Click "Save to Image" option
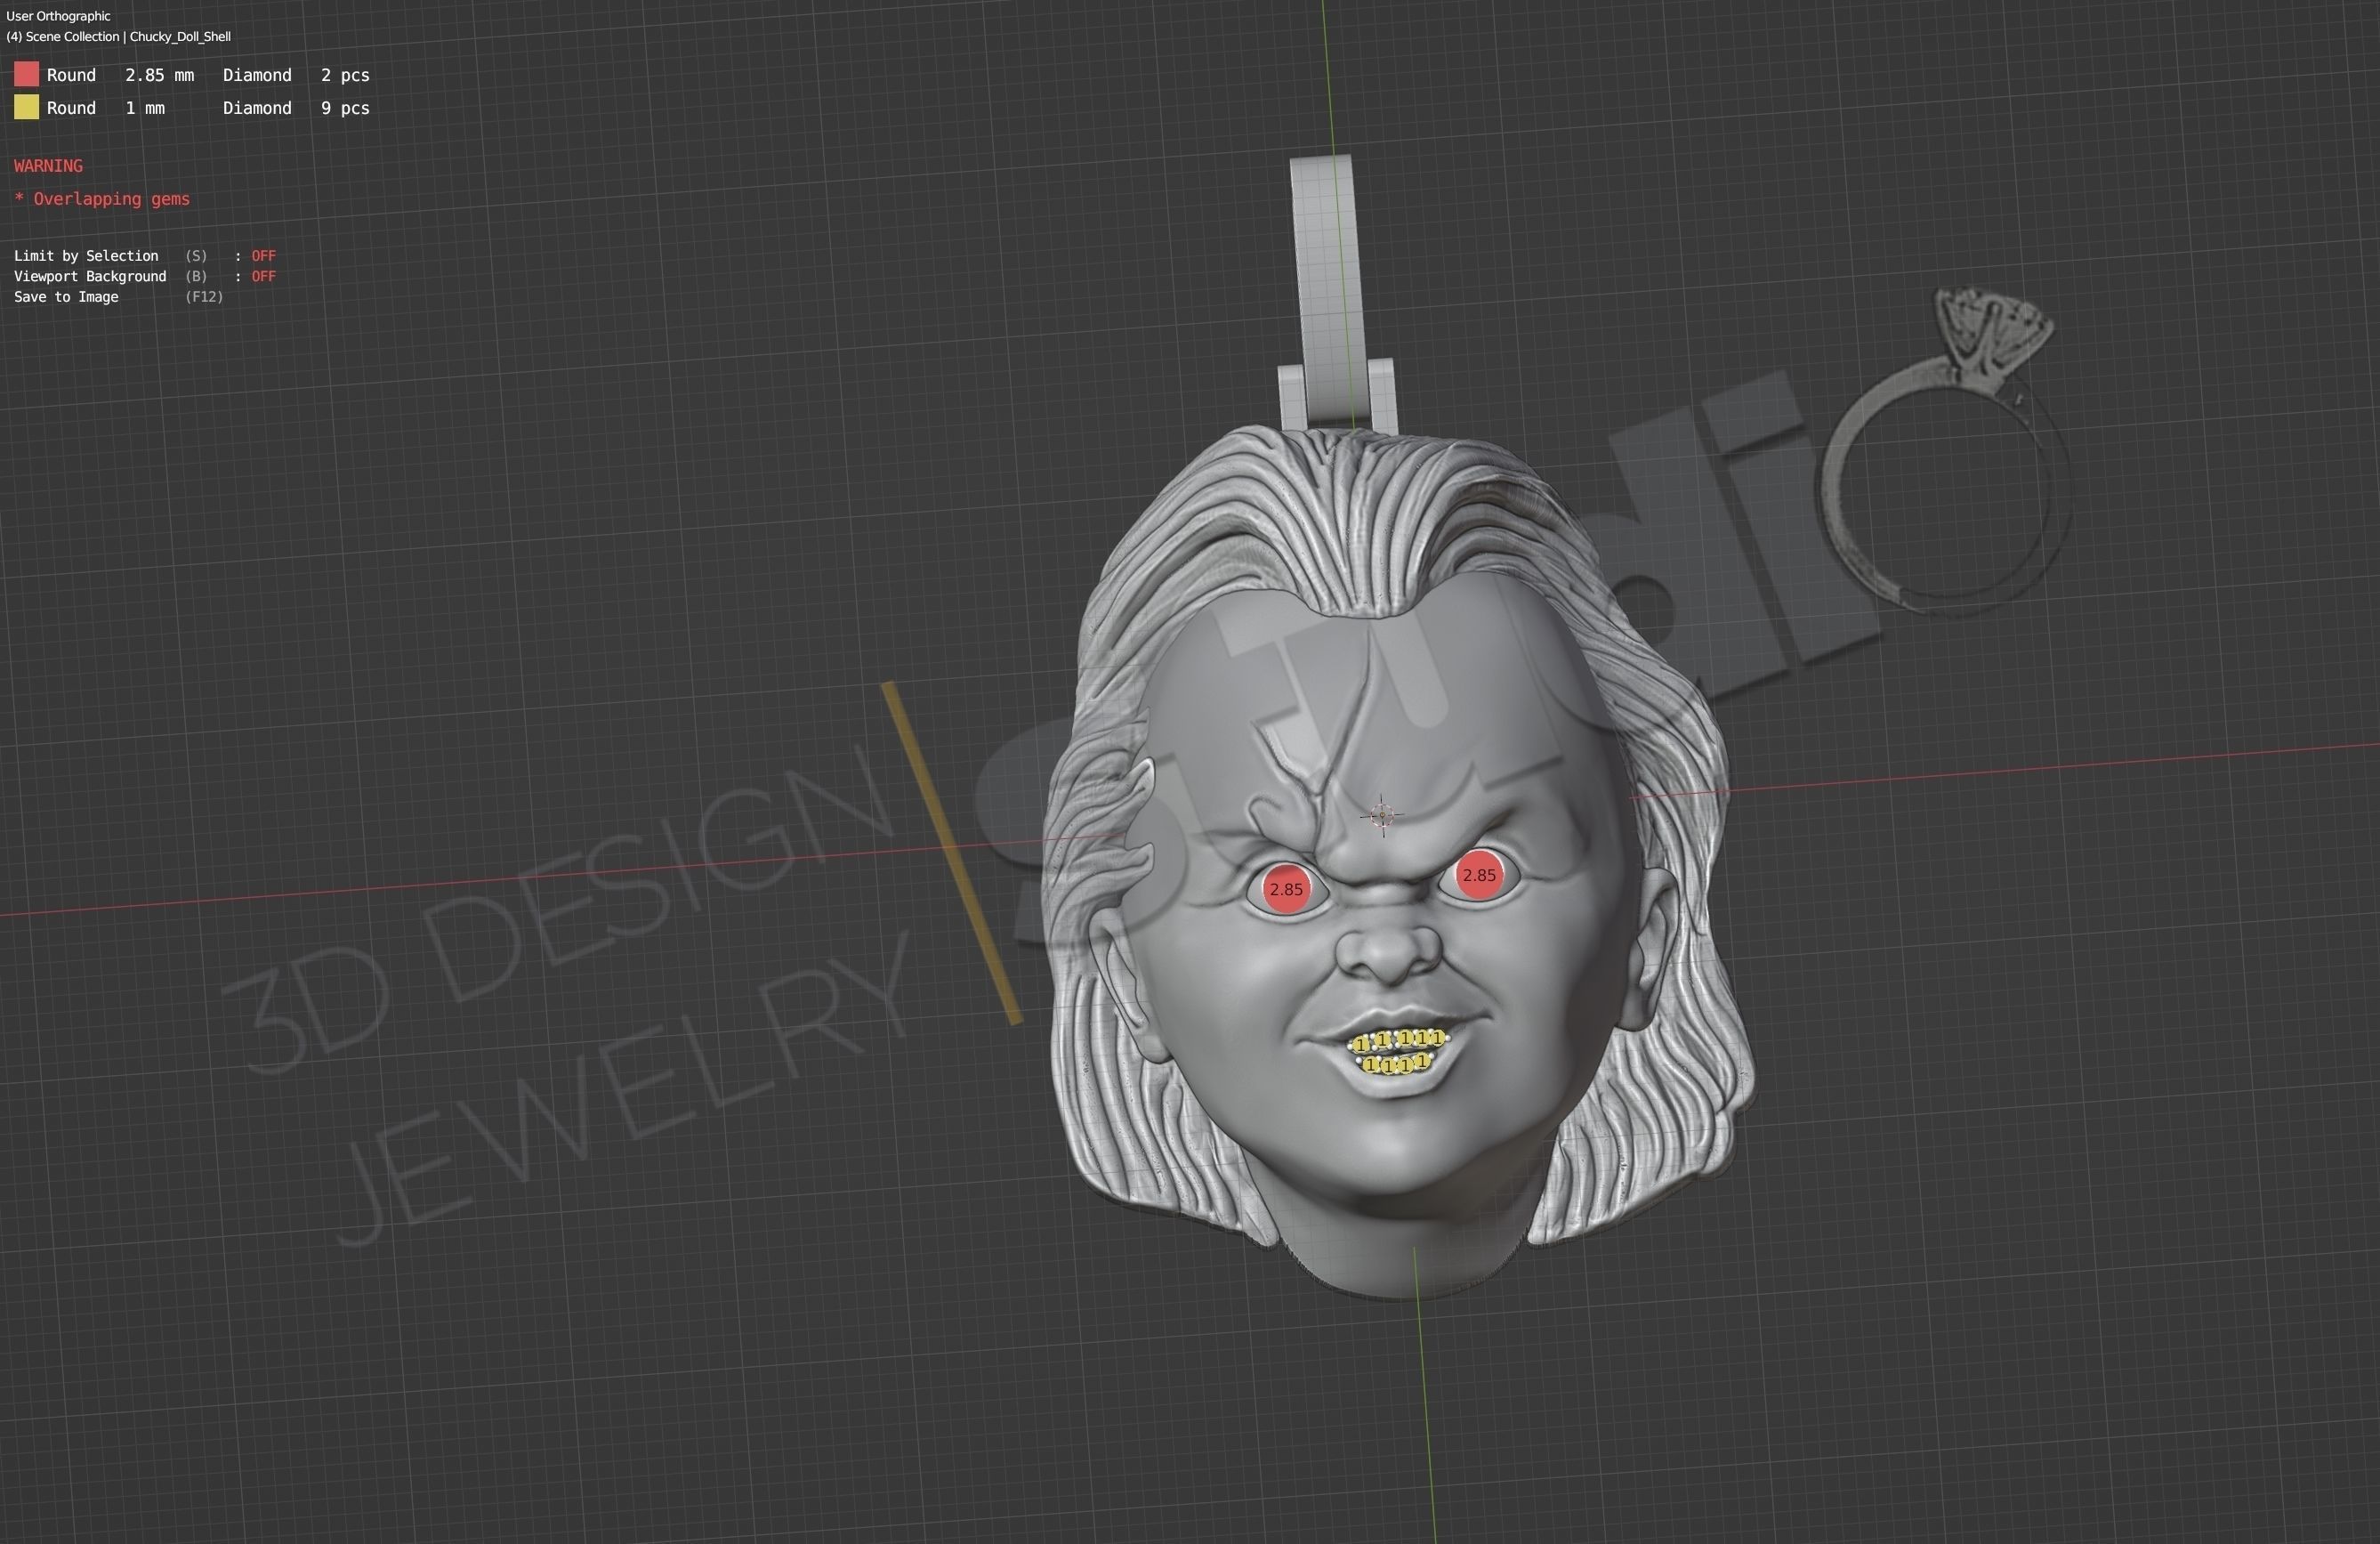The height and width of the screenshot is (1544, 2380). tap(66, 297)
